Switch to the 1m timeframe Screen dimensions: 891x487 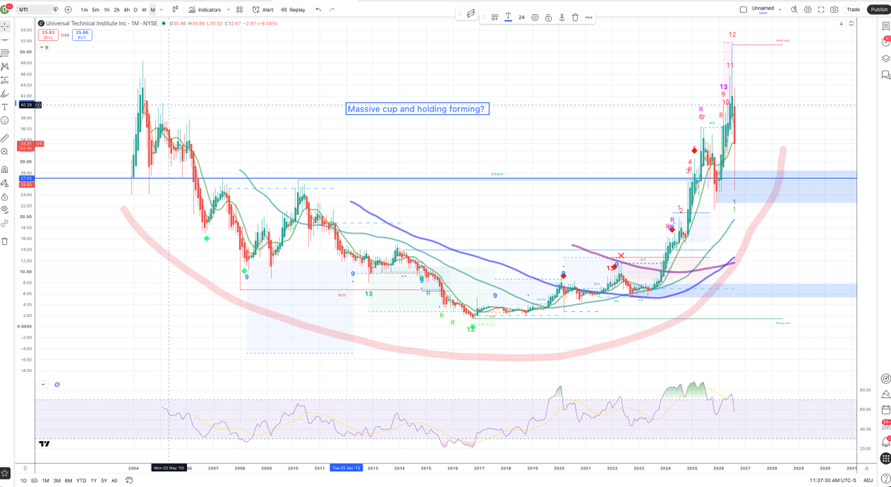[85, 10]
